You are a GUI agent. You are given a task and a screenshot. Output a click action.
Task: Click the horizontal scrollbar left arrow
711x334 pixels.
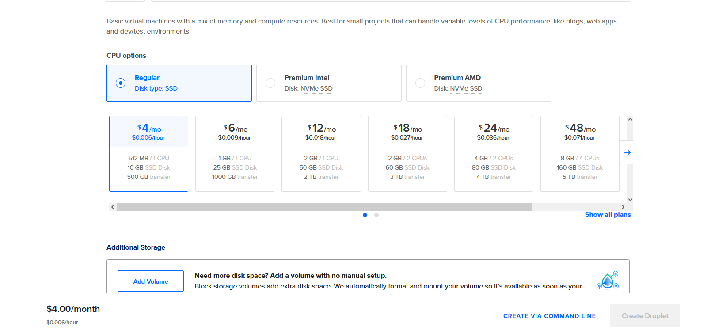pos(113,207)
